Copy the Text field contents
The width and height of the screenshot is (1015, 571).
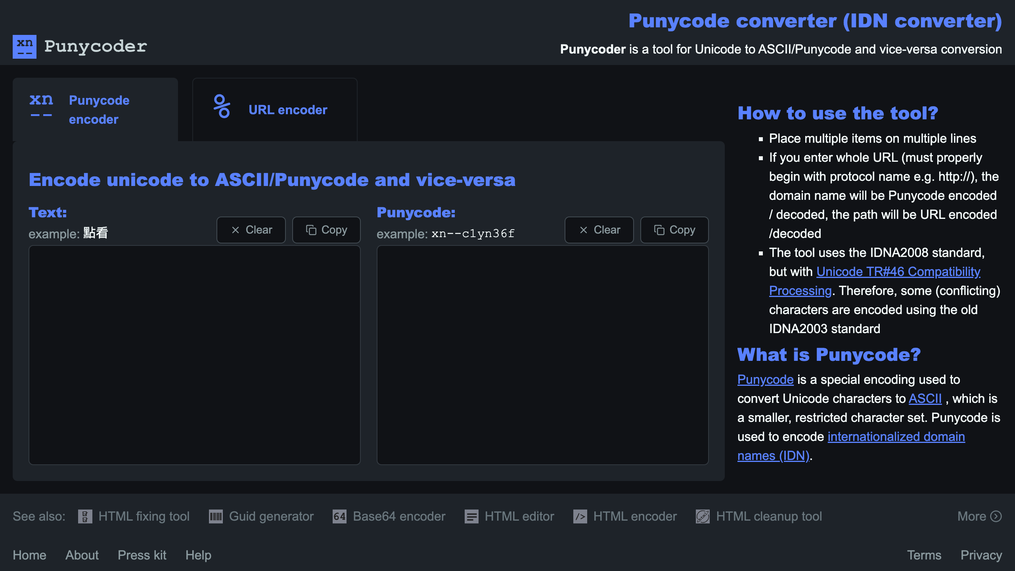pos(326,230)
